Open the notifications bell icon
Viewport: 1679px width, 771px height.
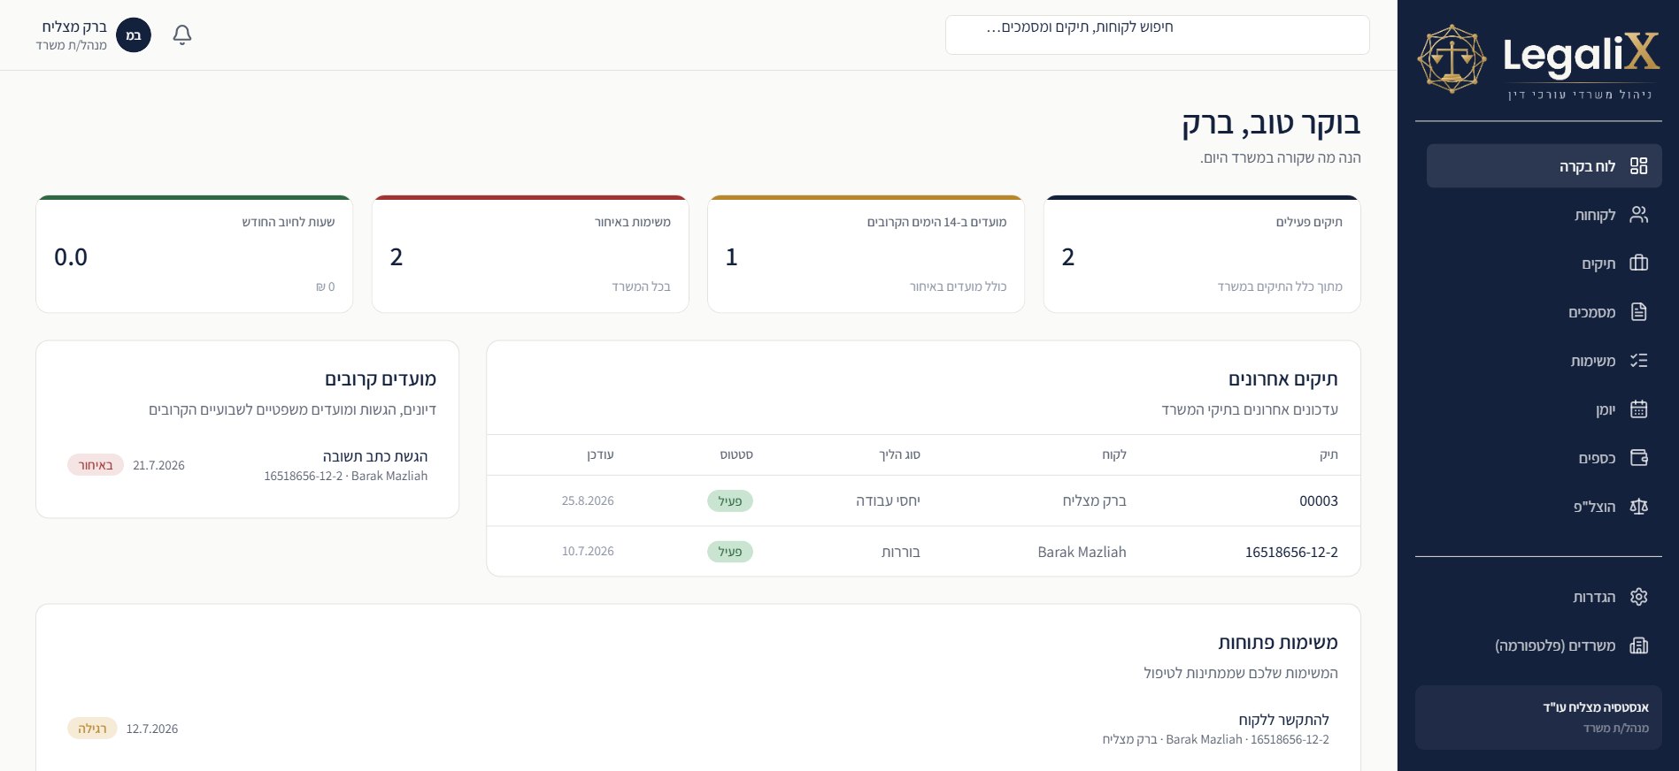[x=182, y=34]
